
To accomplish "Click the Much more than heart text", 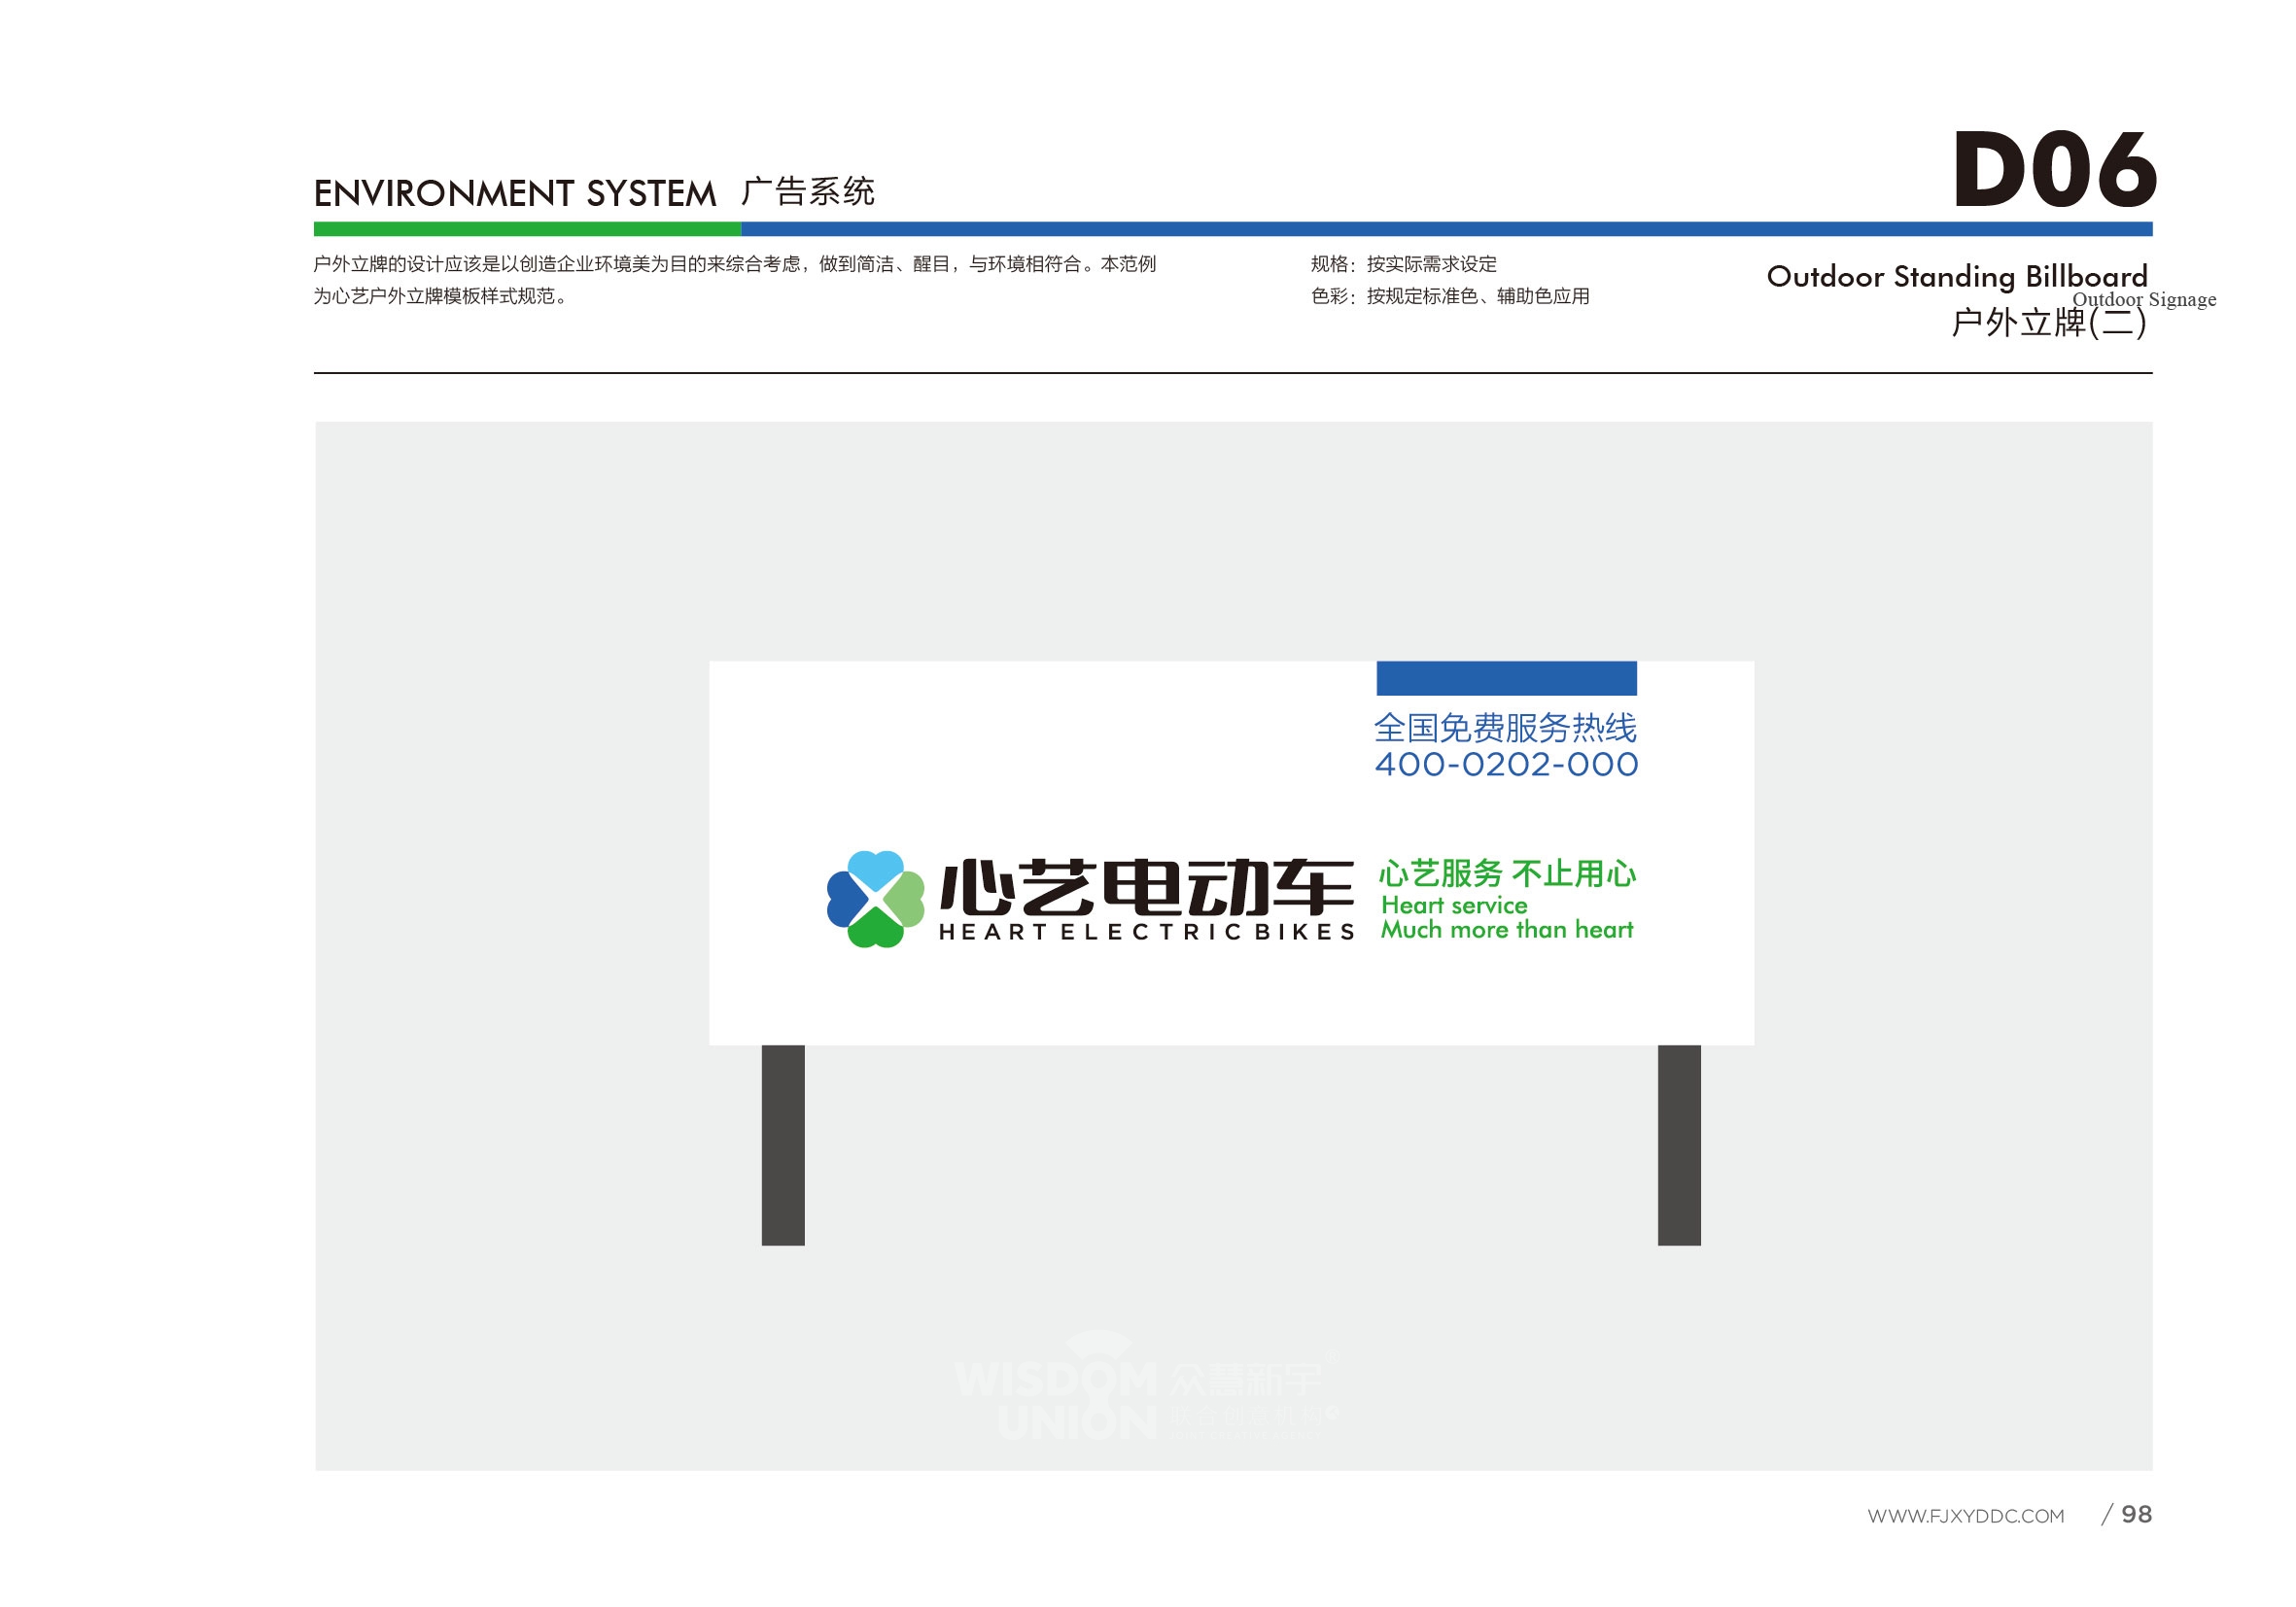I will pyautogui.click(x=1507, y=930).
